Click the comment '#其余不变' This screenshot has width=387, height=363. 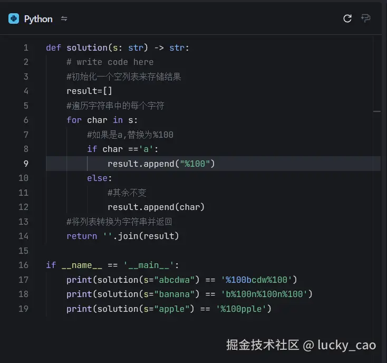coord(127,193)
